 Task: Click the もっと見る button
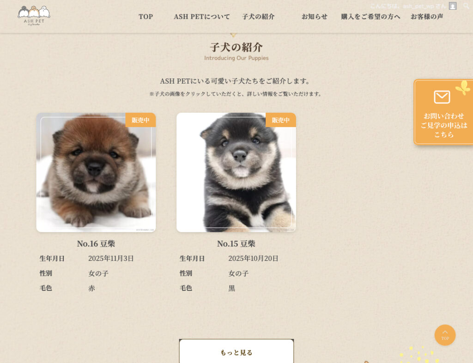coord(236,351)
